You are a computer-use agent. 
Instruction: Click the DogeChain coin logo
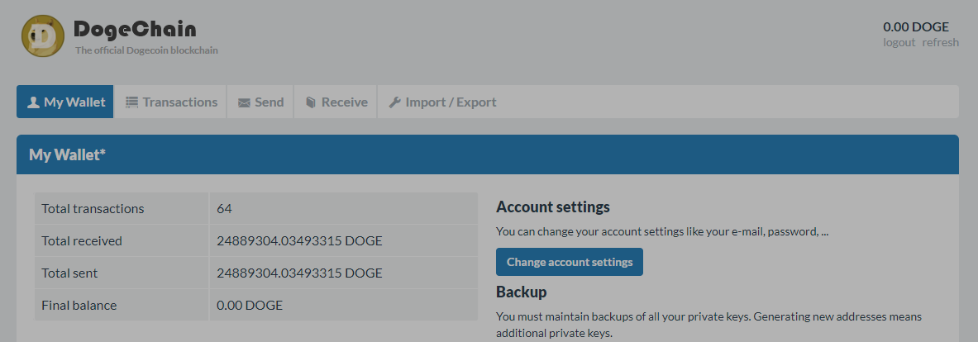pos(43,36)
